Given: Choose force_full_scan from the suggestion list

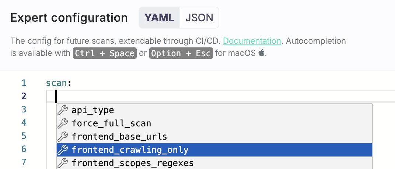Looking at the screenshot, I should tap(214, 123).
